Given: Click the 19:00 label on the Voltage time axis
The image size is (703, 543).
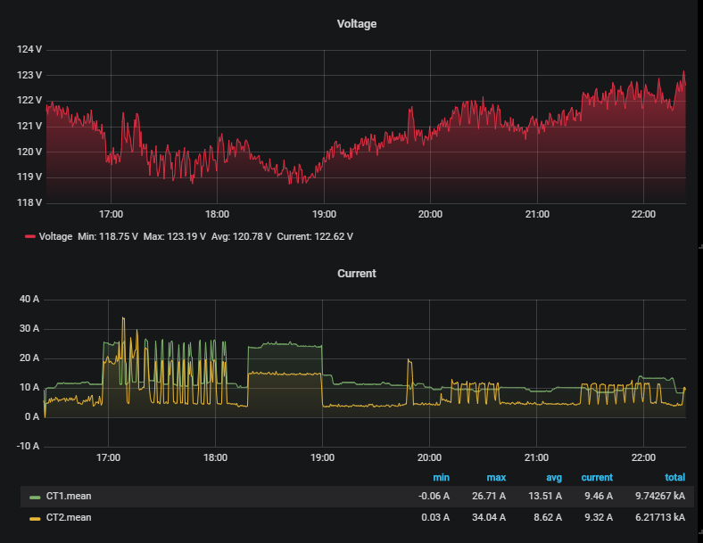Looking at the screenshot, I should point(324,215).
